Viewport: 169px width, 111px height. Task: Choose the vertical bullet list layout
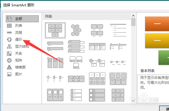(x=55, y=46)
